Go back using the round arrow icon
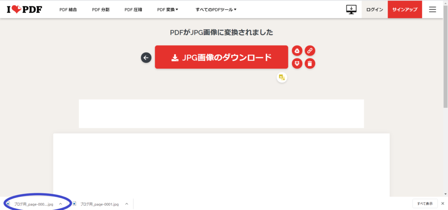 tap(146, 58)
